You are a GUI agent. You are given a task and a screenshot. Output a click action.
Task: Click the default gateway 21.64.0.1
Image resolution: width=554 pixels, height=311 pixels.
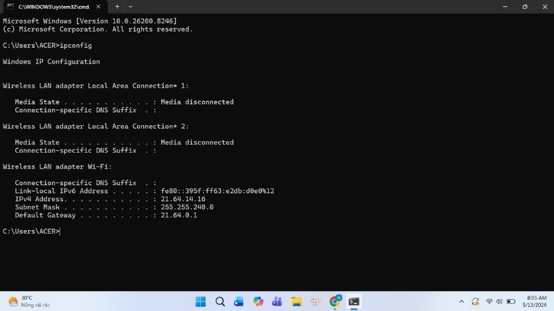tap(179, 216)
